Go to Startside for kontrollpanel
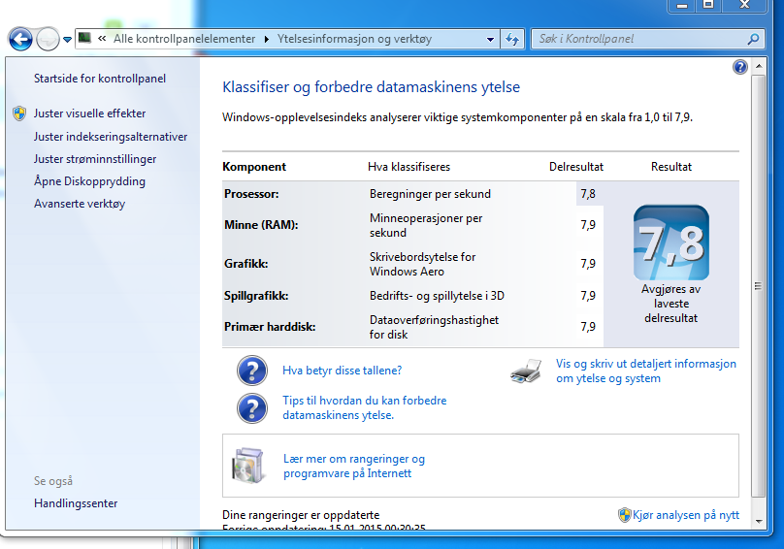The image size is (784, 549). pos(100,79)
